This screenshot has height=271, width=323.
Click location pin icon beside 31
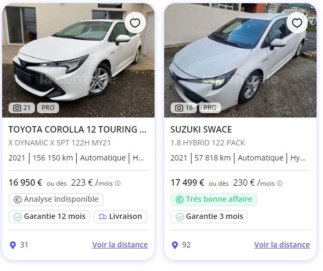(13, 245)
